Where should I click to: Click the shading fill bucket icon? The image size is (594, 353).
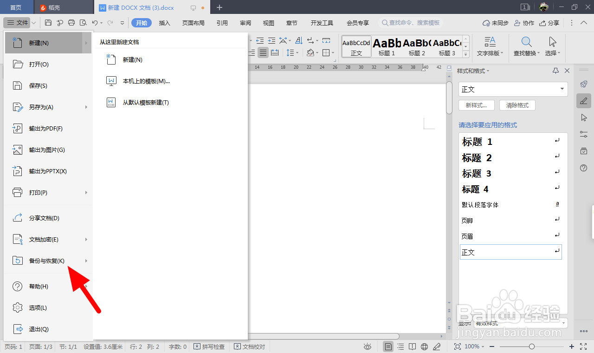pos(310,52)
